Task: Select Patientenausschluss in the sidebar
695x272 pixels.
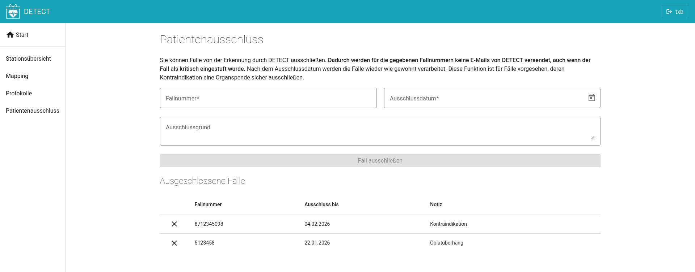Action: (33, 111)
